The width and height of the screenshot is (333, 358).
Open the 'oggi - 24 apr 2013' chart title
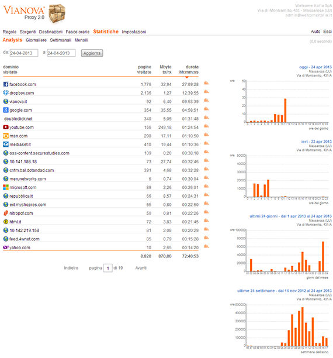315,67
